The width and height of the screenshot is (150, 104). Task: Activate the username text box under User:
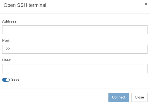(x=75, y=69)
